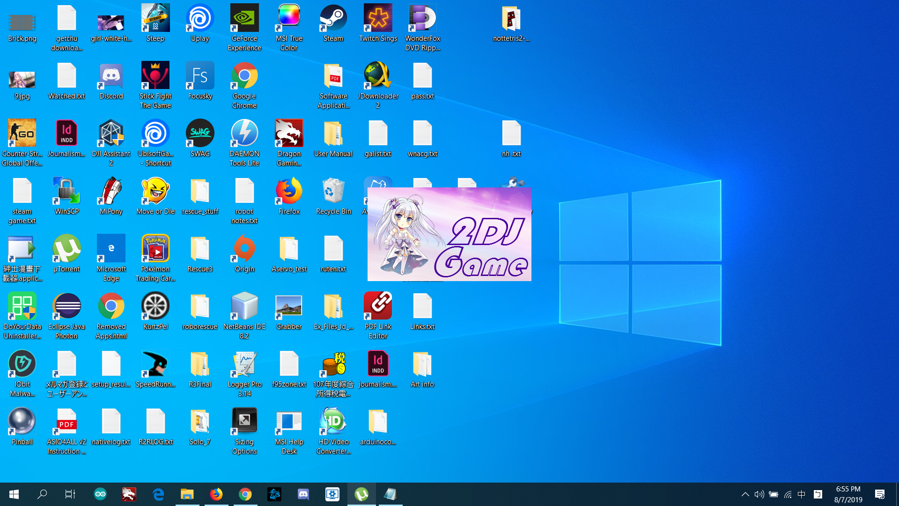This screenshot has width=899, height=506.
Task: Open Arduino from the taskbar
Action: point(100,494)
